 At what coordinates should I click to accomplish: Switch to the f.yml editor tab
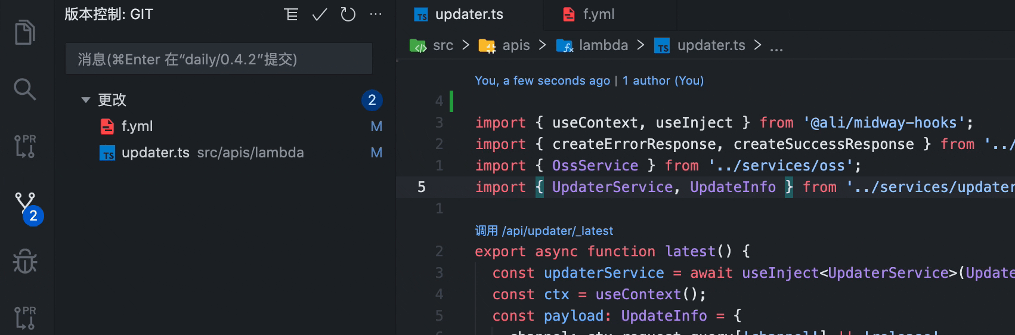tap(609, 15)
